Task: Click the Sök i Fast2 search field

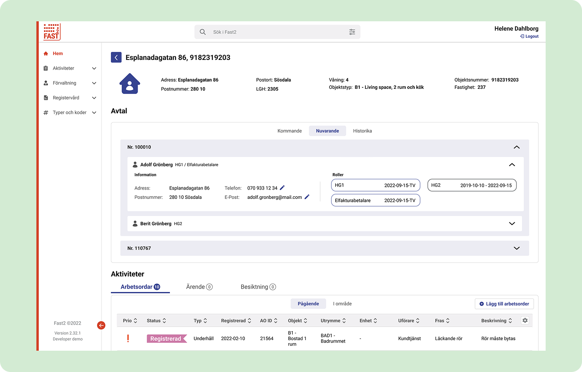Action: point(277,32)
